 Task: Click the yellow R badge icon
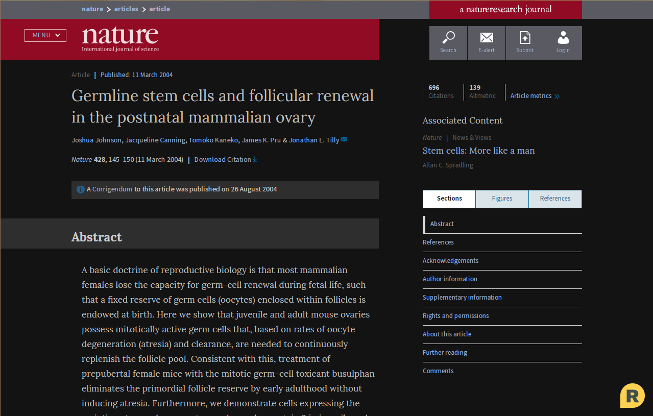click(632, 396)
